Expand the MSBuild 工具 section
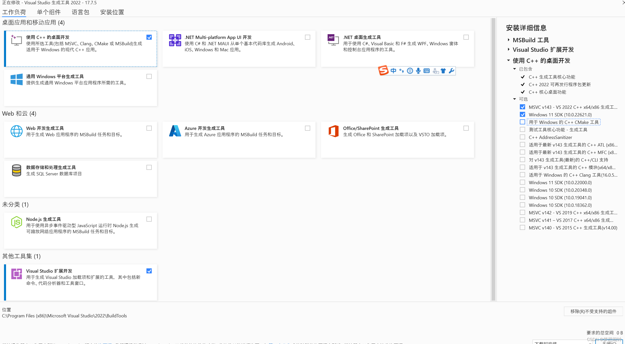 tap(509, 40)
